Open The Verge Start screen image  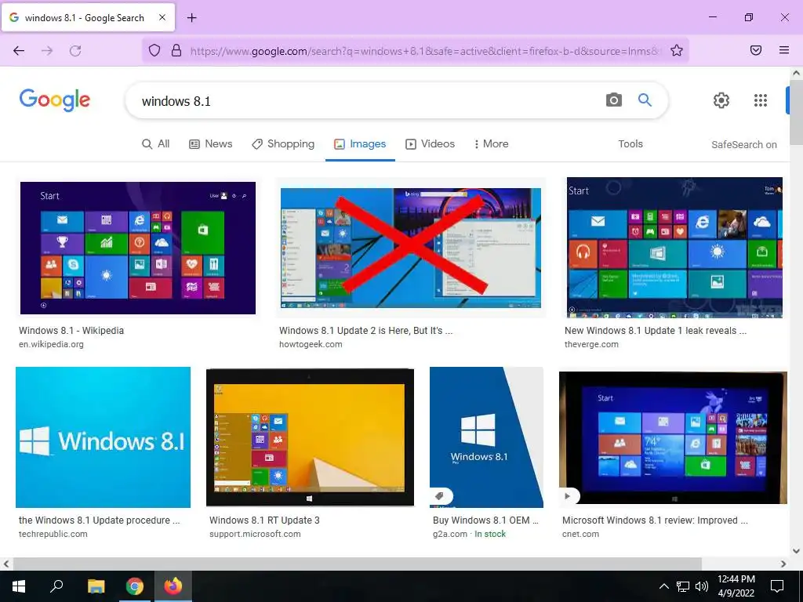(674, 248)
